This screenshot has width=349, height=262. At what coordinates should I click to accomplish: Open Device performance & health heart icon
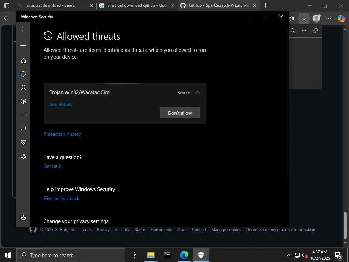point(24,142)
